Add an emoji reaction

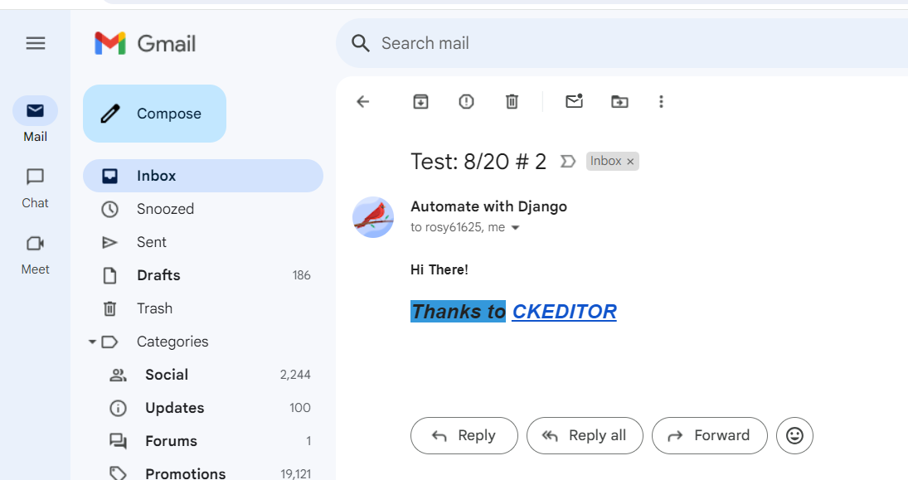coord(795,435)
